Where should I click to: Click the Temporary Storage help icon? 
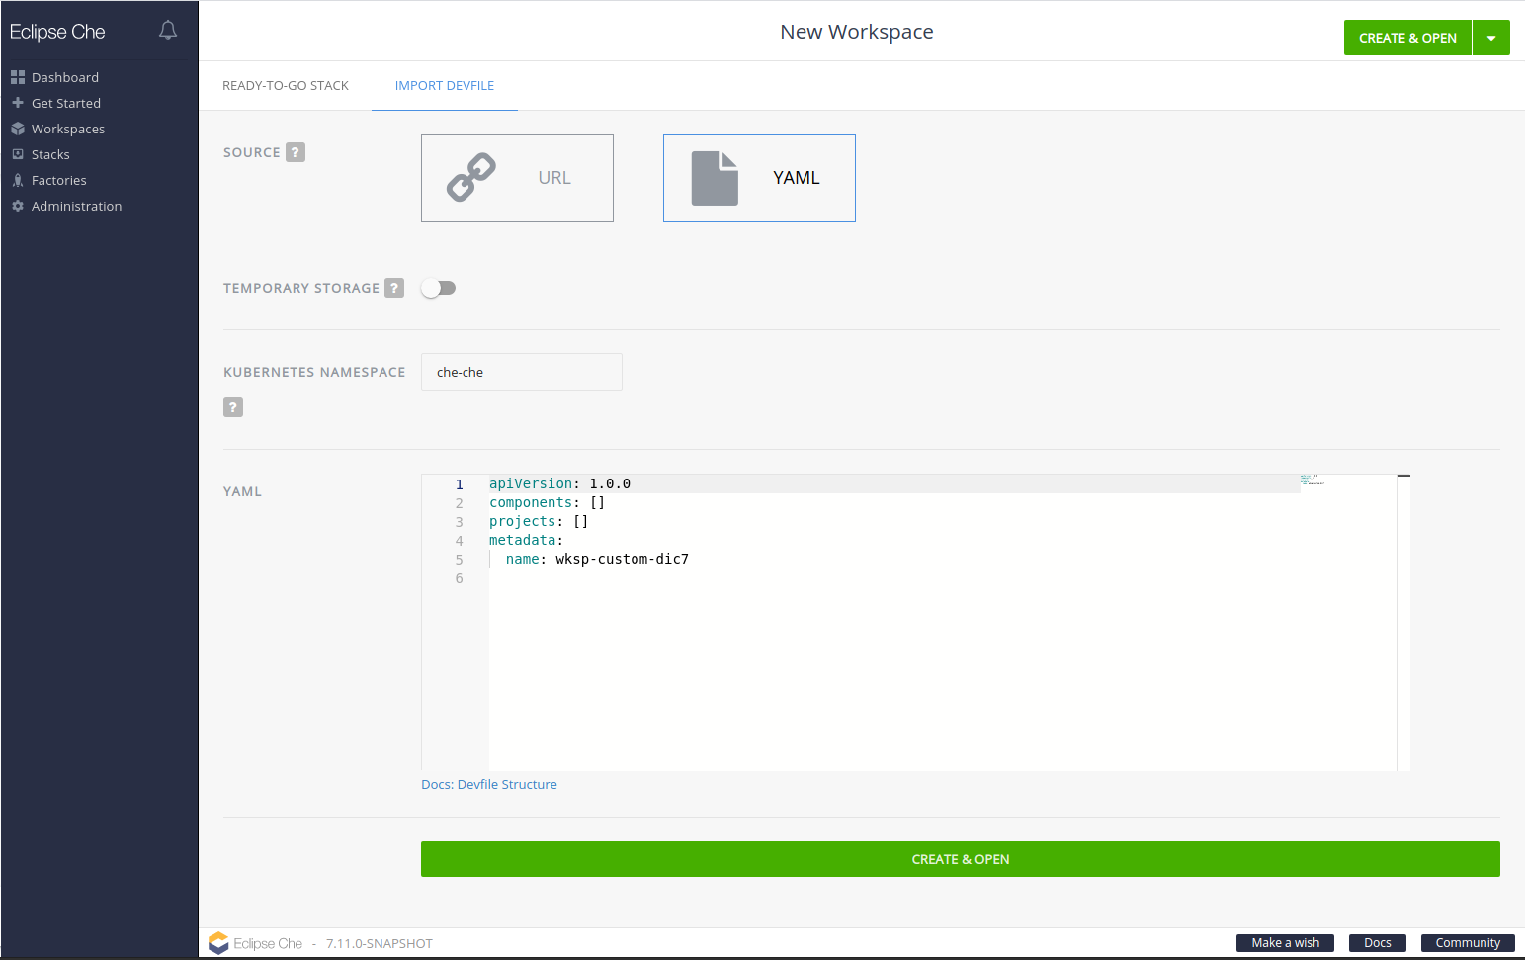(x=394, y=287)
